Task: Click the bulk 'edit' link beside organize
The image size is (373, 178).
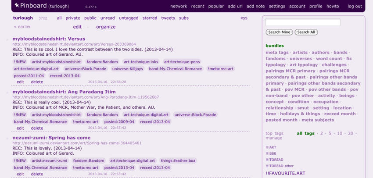Action: coord(77,27)
